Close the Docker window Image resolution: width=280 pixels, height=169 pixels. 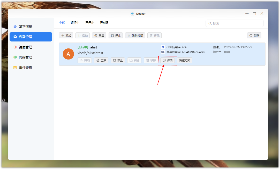(x=262, y=13)
